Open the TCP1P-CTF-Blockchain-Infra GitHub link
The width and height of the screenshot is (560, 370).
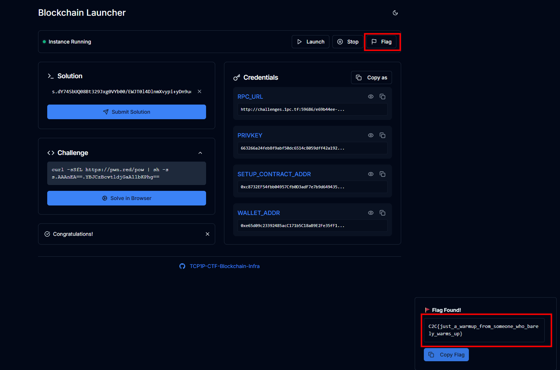pos(224,266)
